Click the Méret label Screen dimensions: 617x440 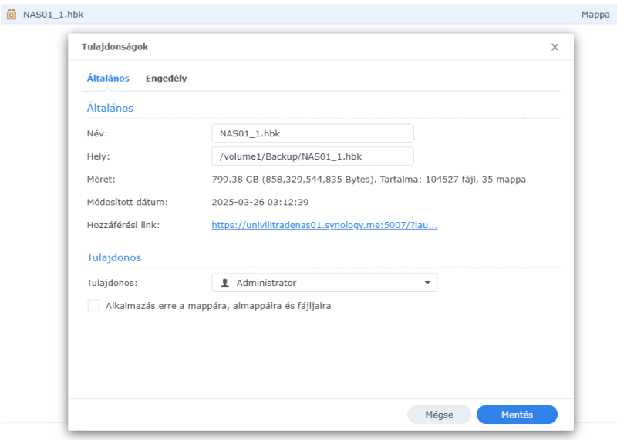tap(101, 180)
